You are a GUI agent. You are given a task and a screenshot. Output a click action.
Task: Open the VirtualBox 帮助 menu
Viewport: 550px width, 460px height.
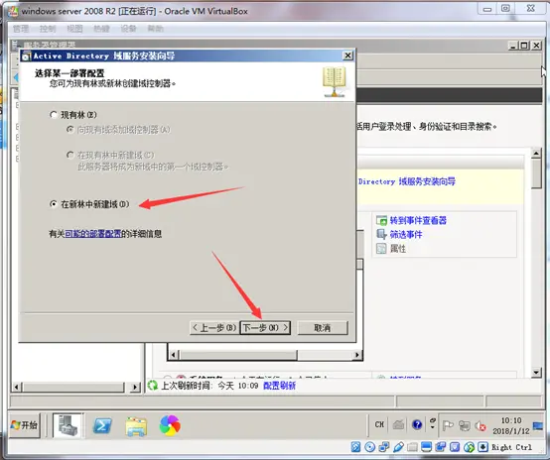155,29
